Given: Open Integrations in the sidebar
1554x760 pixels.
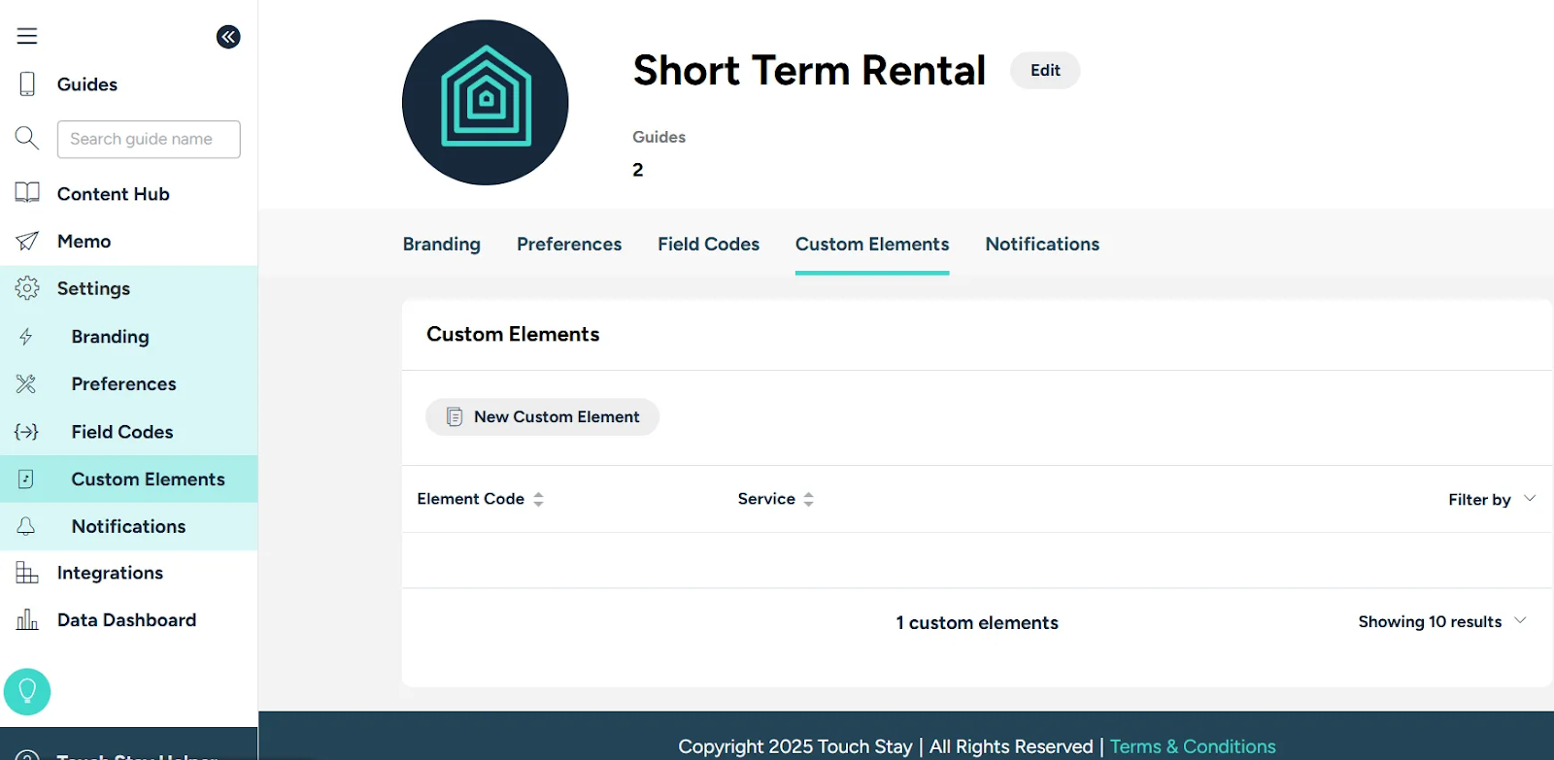Looking at the screenshot, I should (x=111, y=573).
